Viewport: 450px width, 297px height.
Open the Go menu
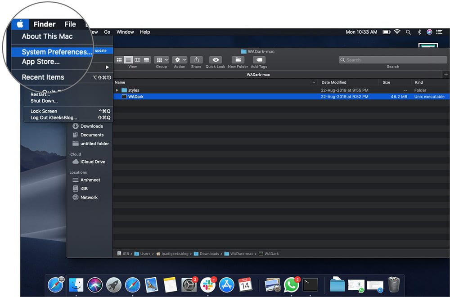(x=107, y=32)
